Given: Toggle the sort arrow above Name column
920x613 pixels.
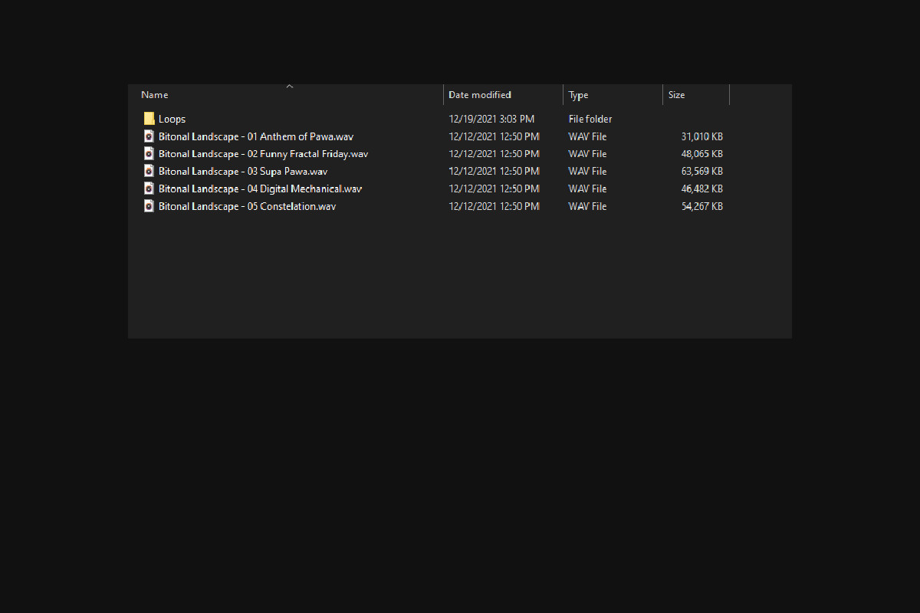Looking at the screenshot, I should pyautogui.click(x=290, y=87).
